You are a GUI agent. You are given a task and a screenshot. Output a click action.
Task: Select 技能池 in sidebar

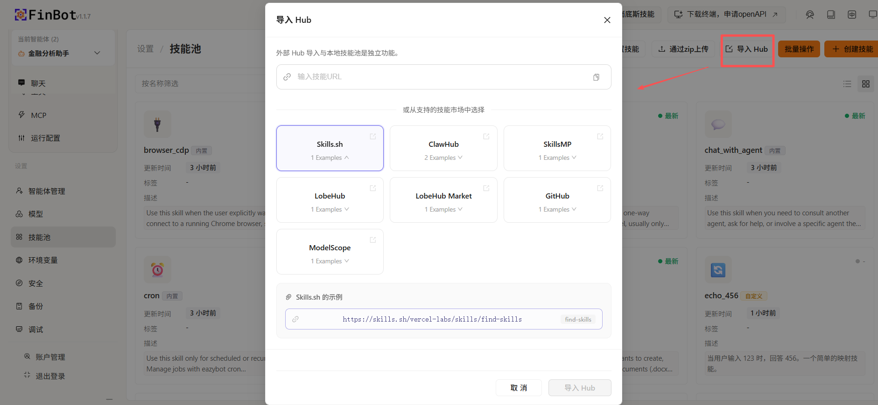(63, 237)
